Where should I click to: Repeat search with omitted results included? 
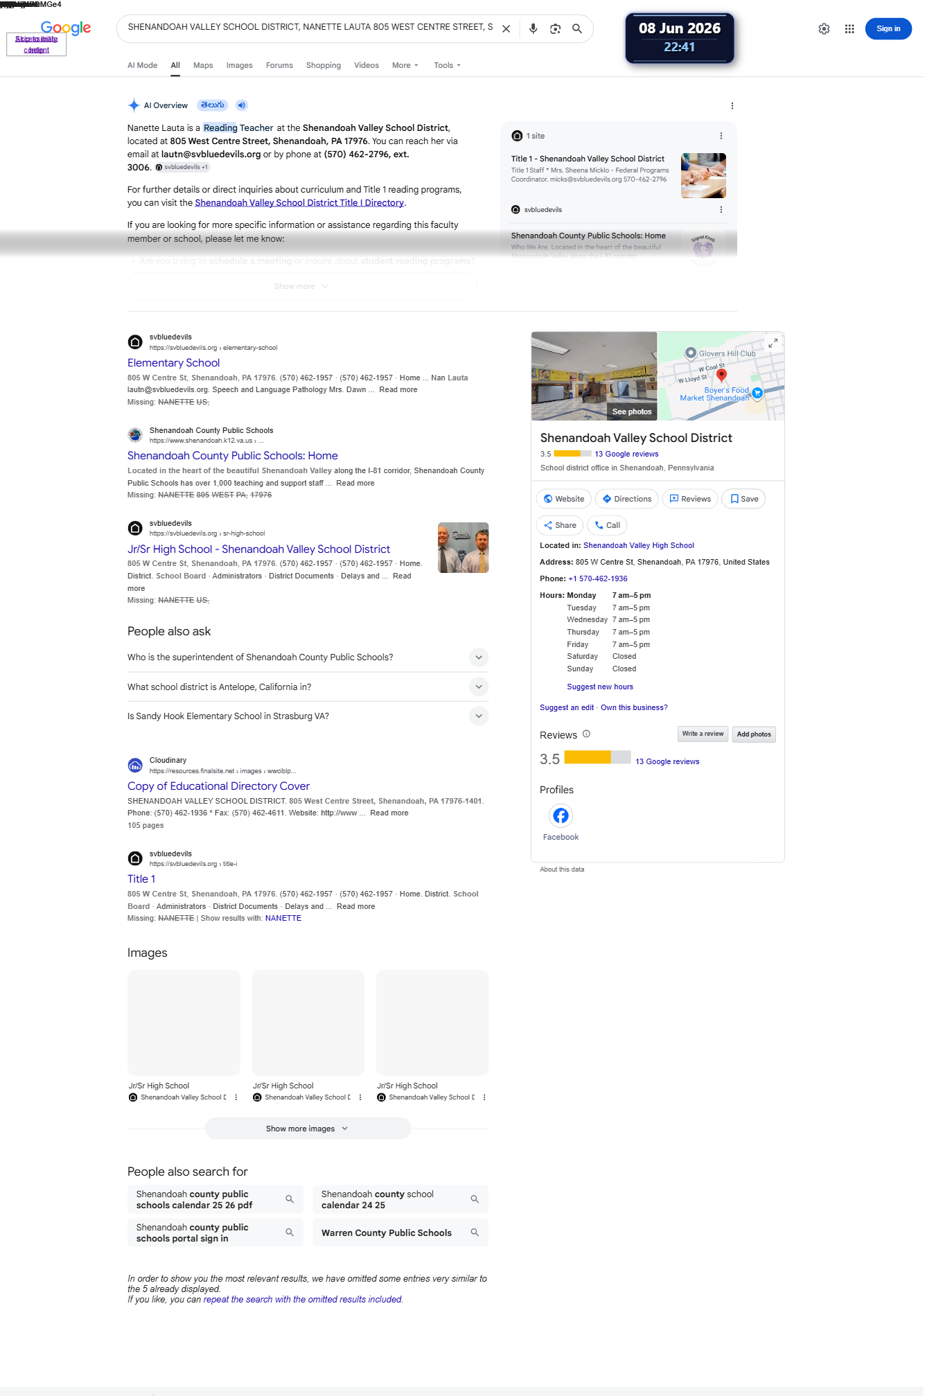click(x=303, y=1300)
